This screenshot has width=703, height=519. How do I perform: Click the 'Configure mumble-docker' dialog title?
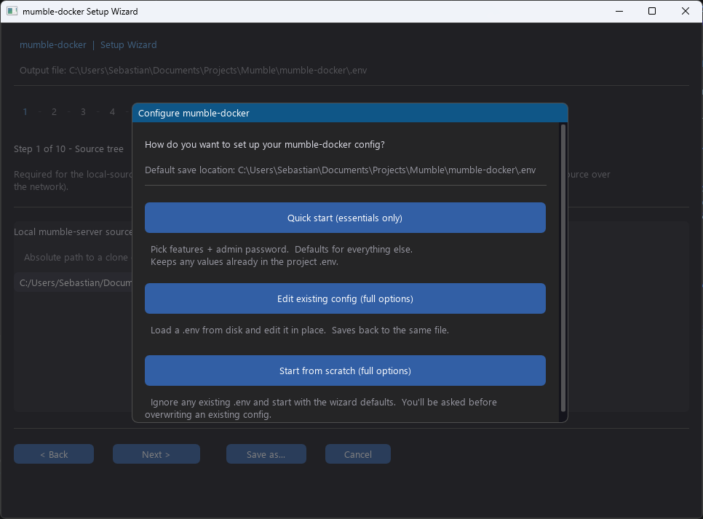(x=194, y=113)
